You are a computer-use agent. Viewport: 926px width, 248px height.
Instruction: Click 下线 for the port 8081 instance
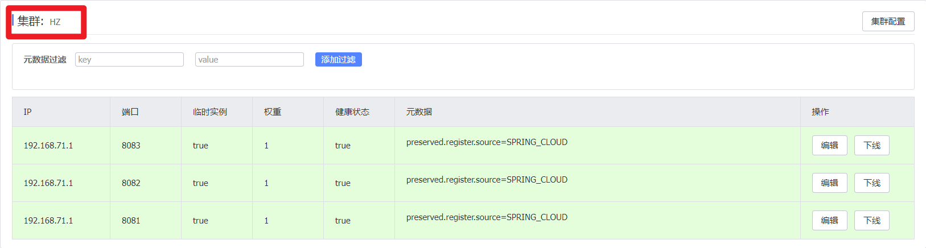coord(871,221)
